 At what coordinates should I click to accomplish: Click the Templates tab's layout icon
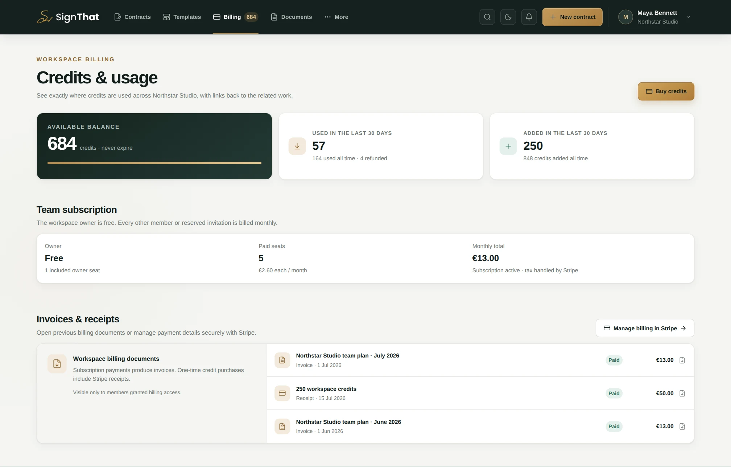coord(166,17)
